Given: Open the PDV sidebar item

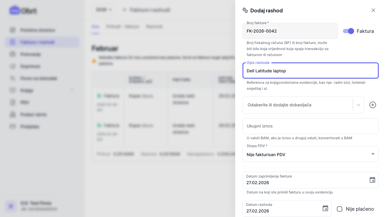Looking at the screenshot, I should (25, 102).
